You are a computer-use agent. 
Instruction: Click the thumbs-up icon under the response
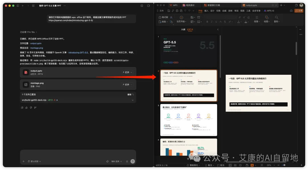tap(27, 108)
